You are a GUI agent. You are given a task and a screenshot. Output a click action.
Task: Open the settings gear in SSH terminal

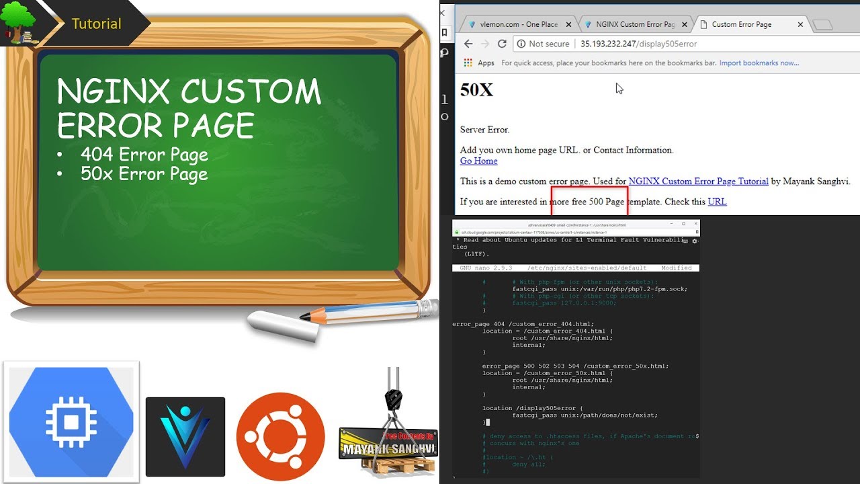click(695, 240)
